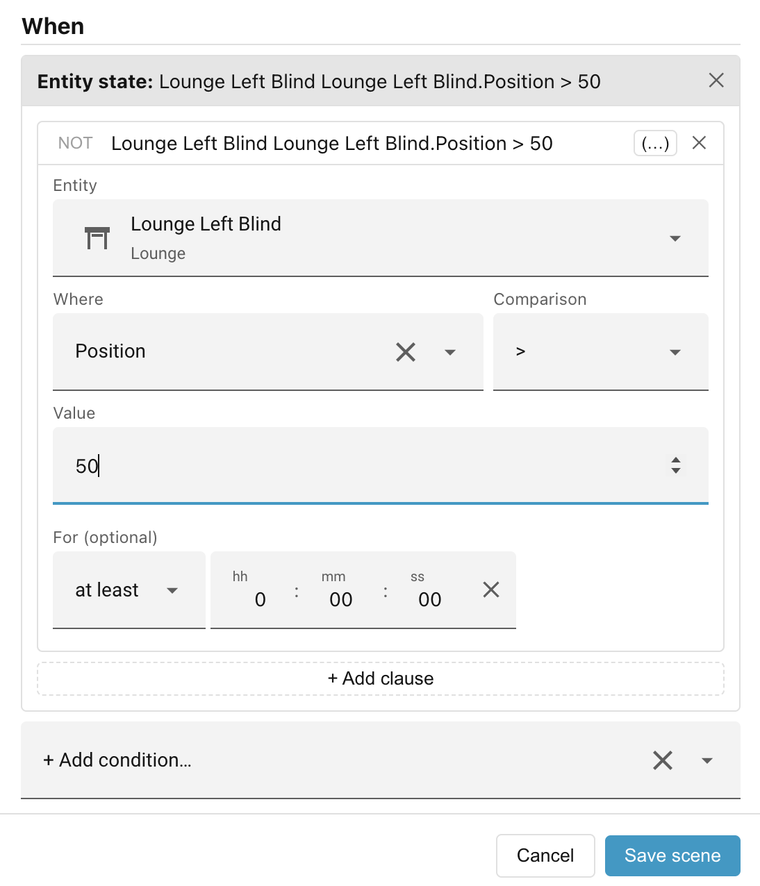The image size is (760, 886).
Task: Decrease the Value with down stepper
Action: 676,471
